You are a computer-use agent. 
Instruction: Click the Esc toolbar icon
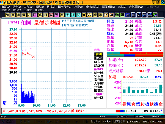(133, 15)
